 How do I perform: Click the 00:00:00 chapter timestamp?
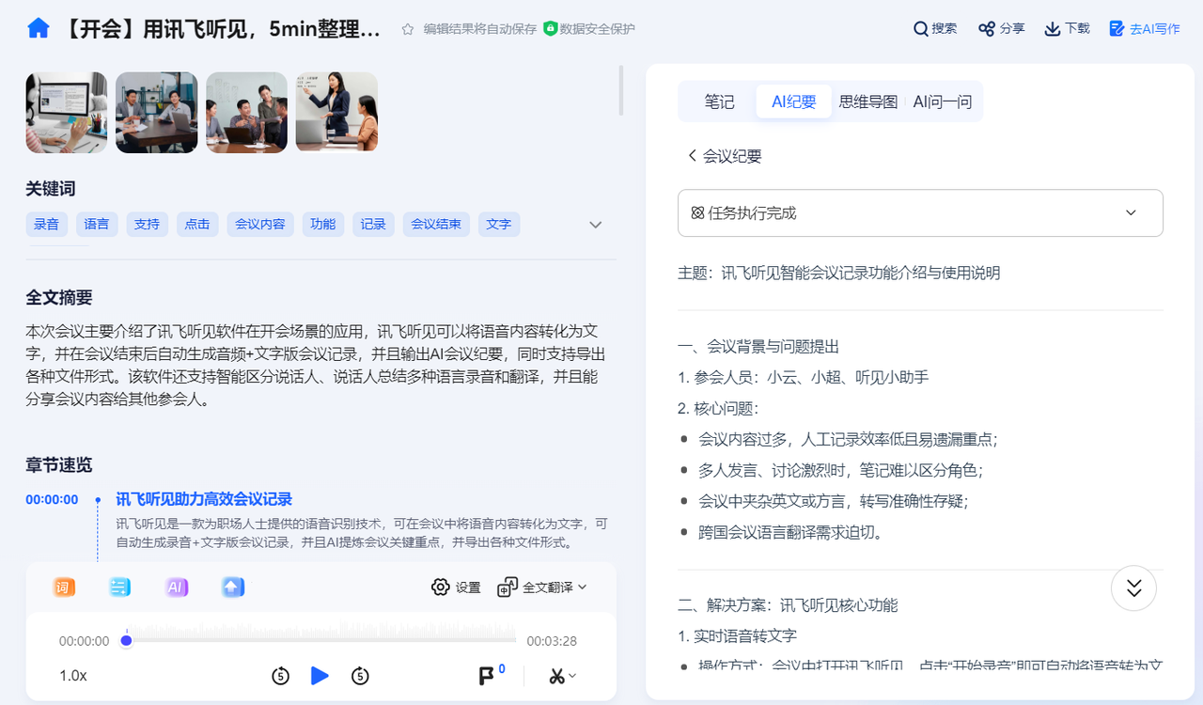coord(52,499)
